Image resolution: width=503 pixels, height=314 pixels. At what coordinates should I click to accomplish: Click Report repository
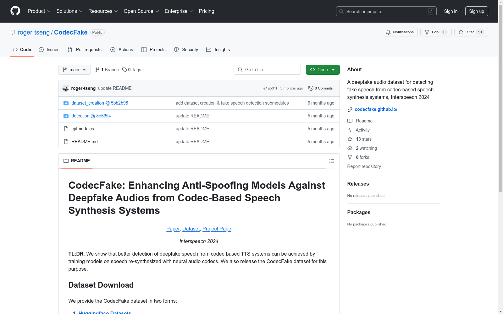[364, 166]
